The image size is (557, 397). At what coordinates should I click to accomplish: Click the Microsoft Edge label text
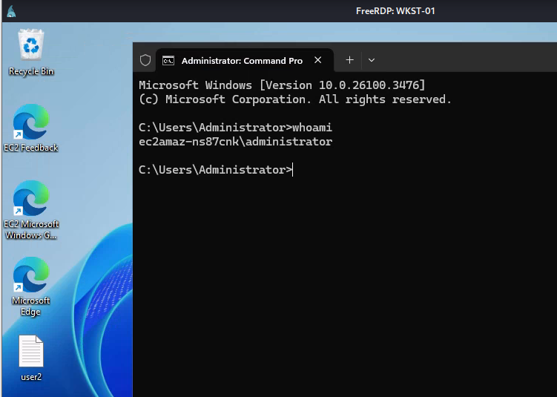[31, 306]
